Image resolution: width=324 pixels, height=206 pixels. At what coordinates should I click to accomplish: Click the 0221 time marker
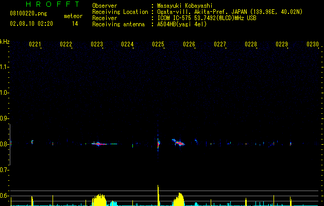tap(35, 44)
